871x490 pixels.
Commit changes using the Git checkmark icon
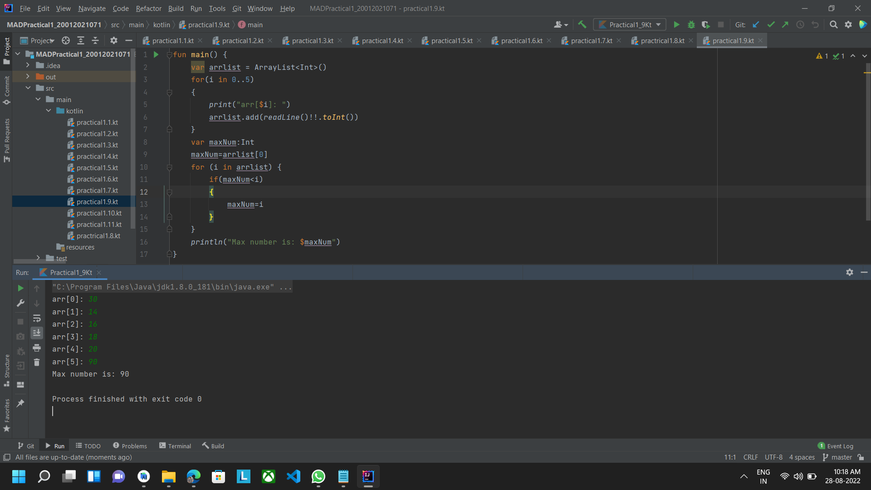tap(771, 24)
